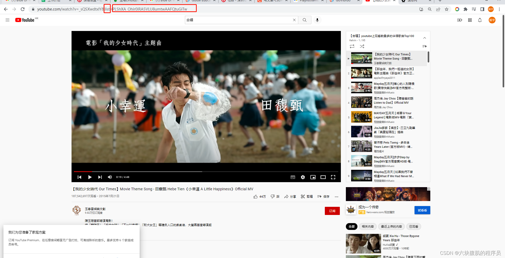This screenshot has height=258, width=505.
Task: Open Chrome side panel
Action: pos(482,9)
